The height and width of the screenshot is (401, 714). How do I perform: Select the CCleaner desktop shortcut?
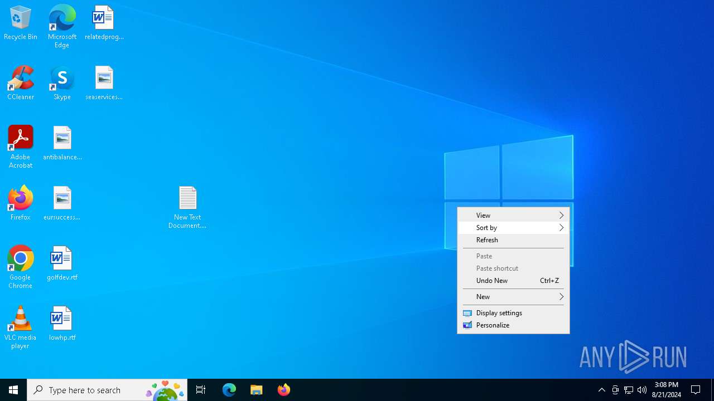click(21, 83)
